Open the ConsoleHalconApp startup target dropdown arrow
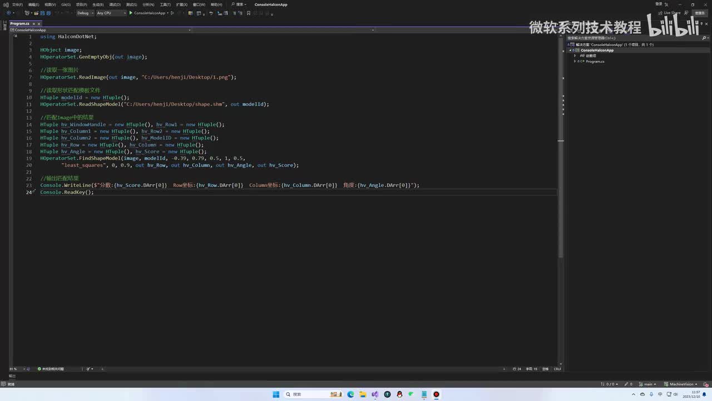The width and height of the screenshot is (712, 401). pyautogui.click(x=167, y=13)
